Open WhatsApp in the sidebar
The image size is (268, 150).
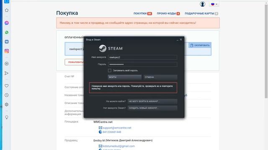[7, 32]
